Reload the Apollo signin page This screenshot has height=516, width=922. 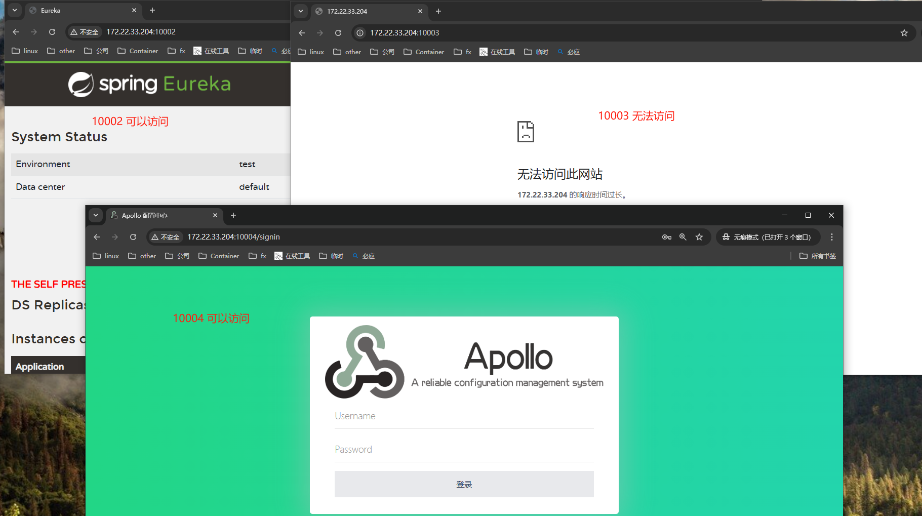click(133, 236)
